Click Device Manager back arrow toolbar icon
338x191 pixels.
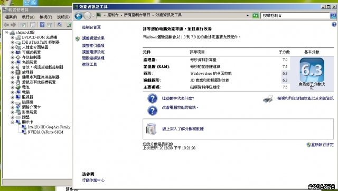(6, 25)
